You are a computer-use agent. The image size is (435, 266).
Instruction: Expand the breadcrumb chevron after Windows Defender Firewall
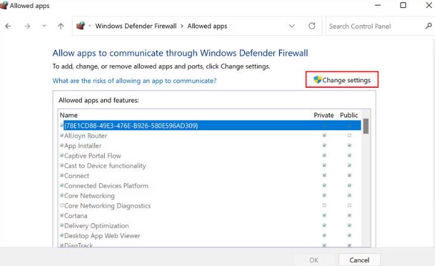[x=182, y=26]
